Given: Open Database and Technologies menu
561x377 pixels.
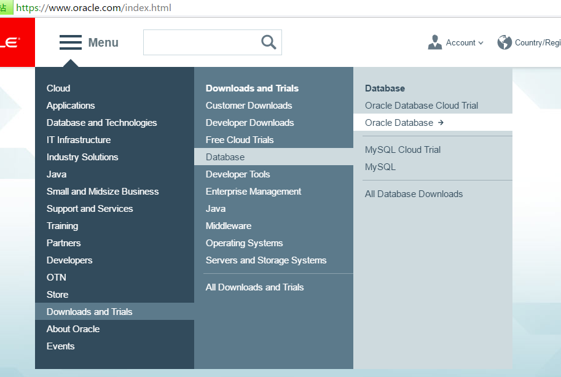Looking at the screenshot, I should (x=101, y=123).
